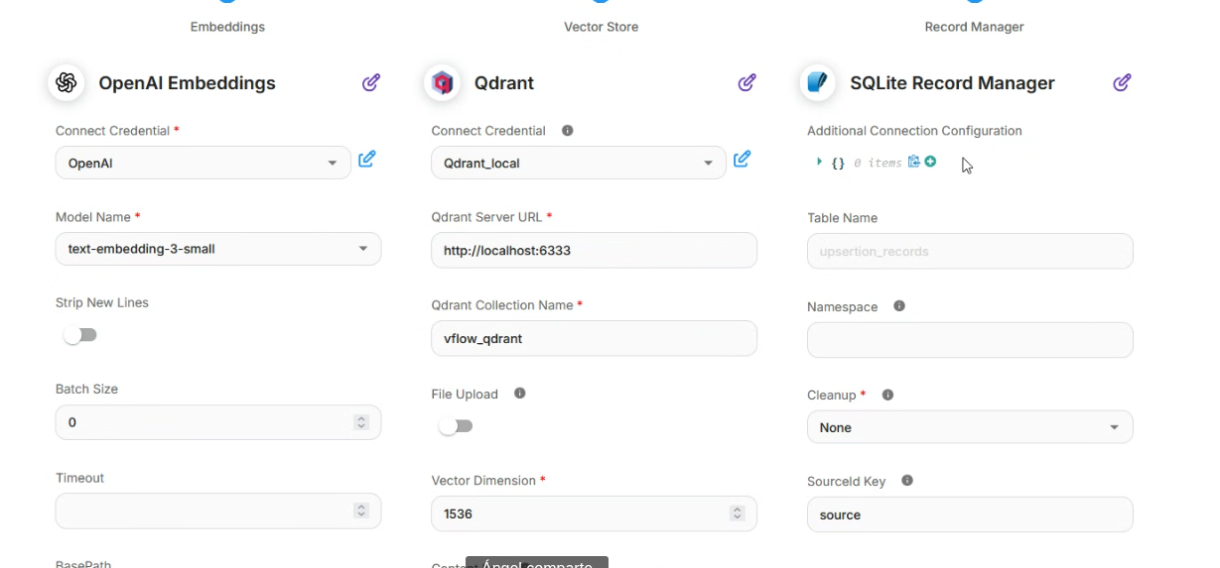Show info for Connect Credential in Qdrant
Viewport: 1220px width, 568px height.
568,130
